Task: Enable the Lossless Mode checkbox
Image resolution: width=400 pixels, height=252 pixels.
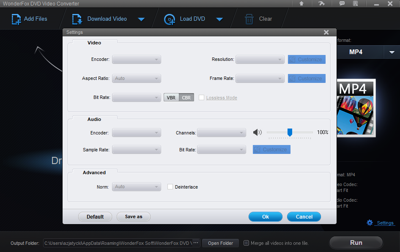Action: click(x=201, y=97)
